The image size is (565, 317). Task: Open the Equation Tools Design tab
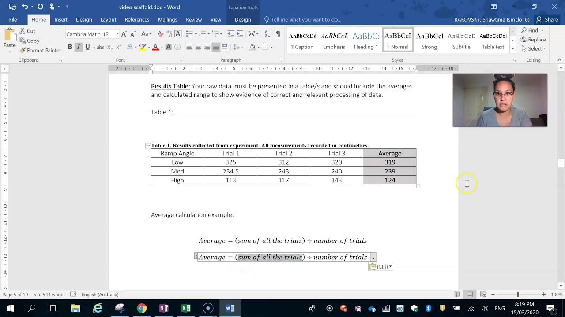click(x=243, y=19)
